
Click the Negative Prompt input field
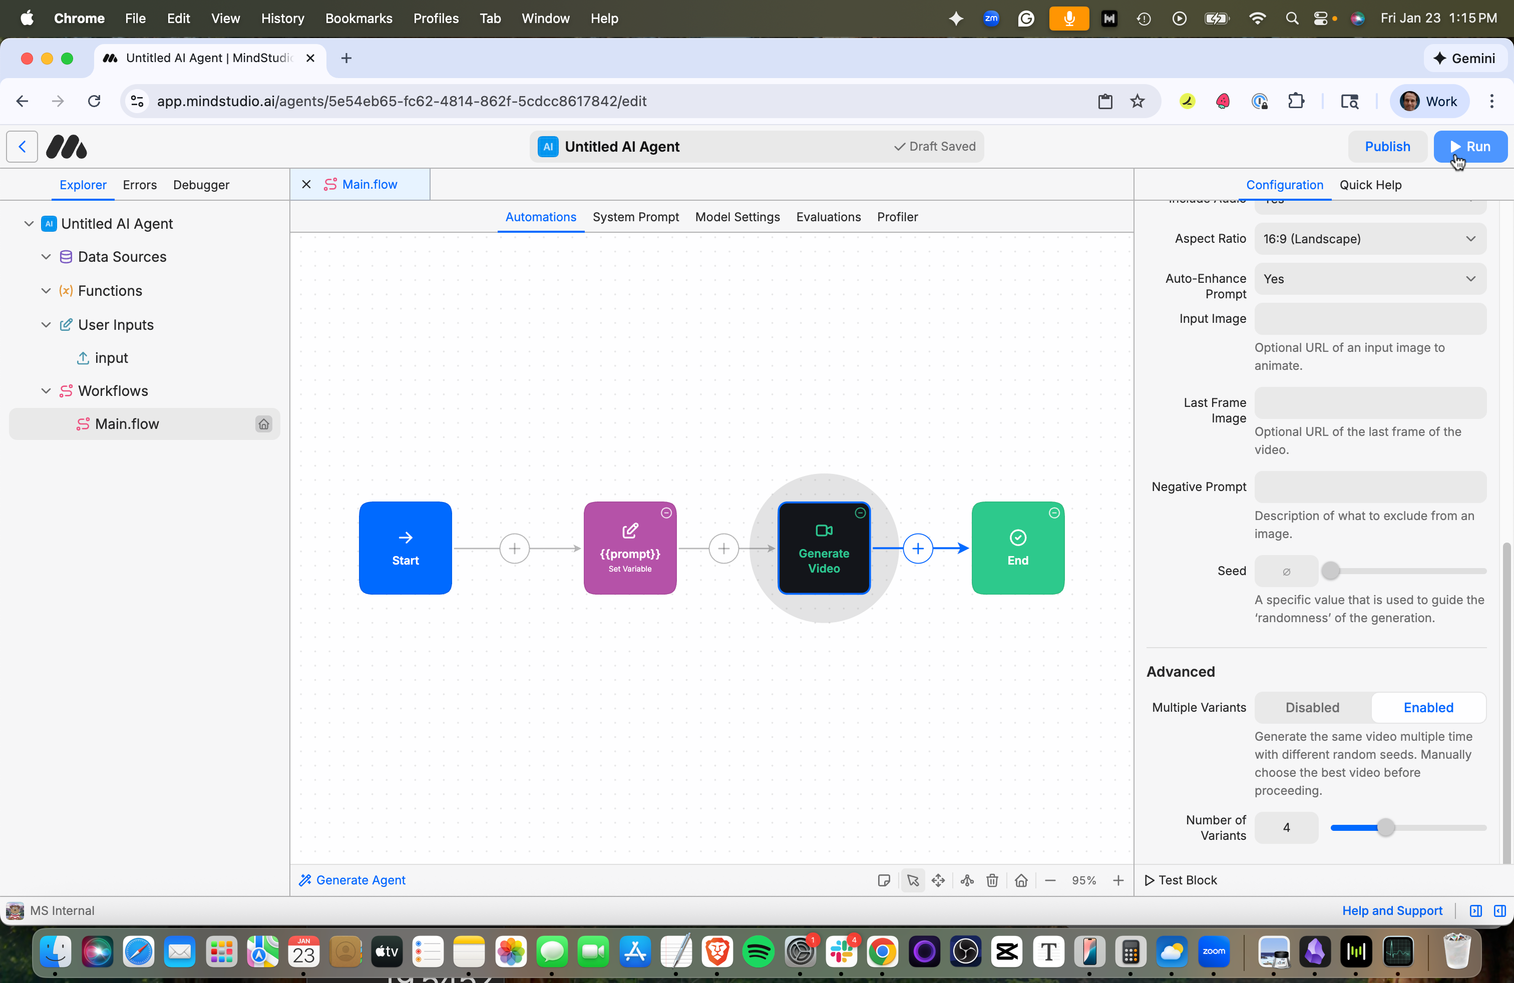[x=1369, y=486]
